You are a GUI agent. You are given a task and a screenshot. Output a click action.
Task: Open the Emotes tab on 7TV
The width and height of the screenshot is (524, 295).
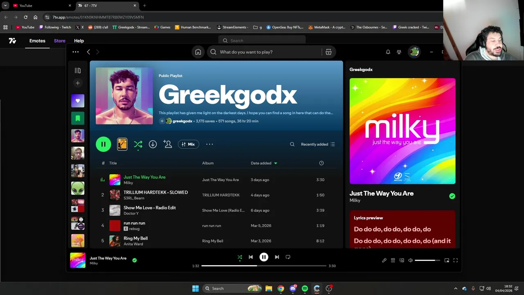point(37,41)
